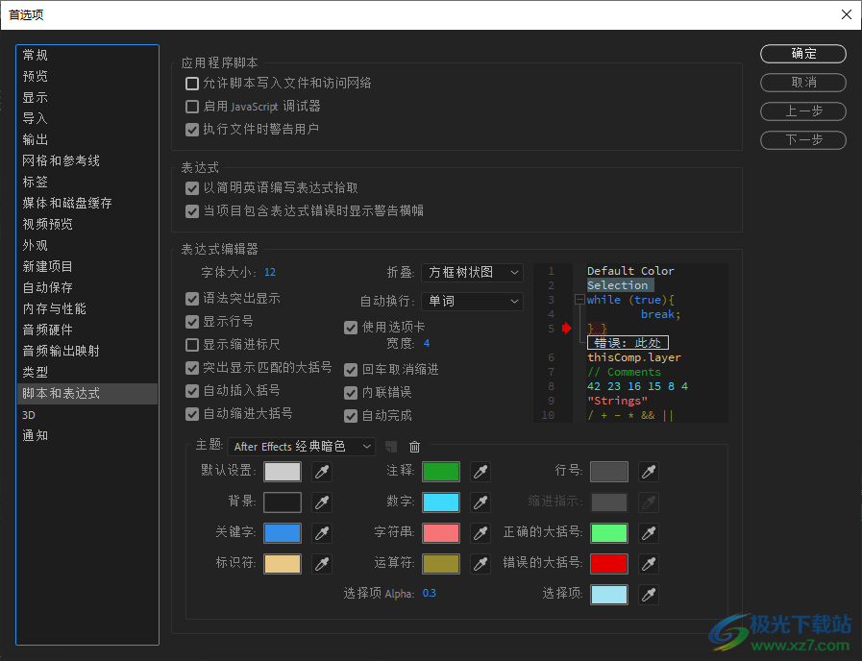Select 网格和参考线 in the list
This screenshot has width=862, height=661.
point(87,161)
